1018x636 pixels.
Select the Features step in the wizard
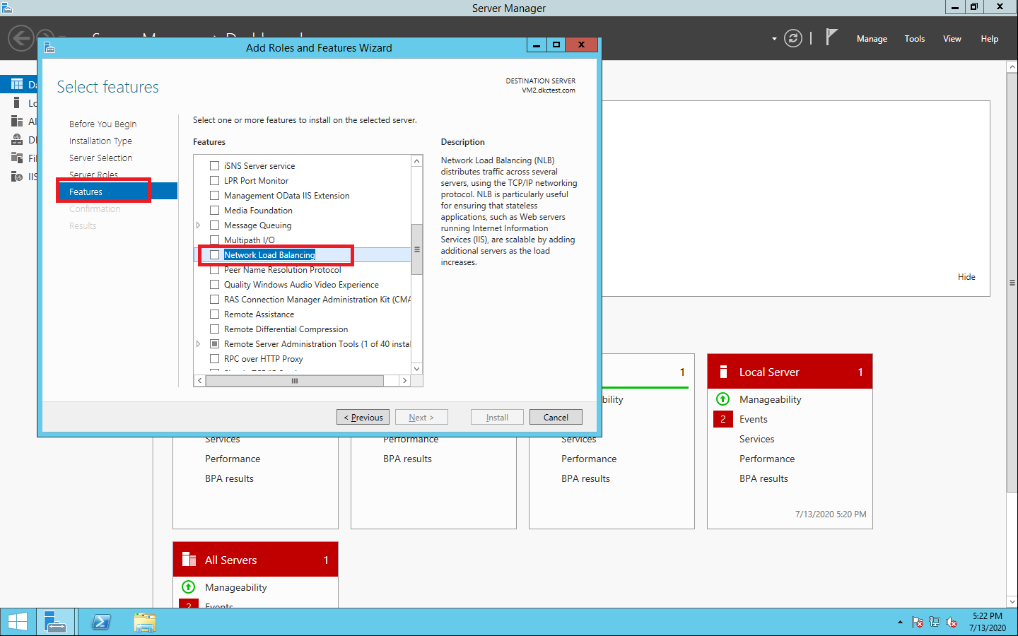[117, 192]
